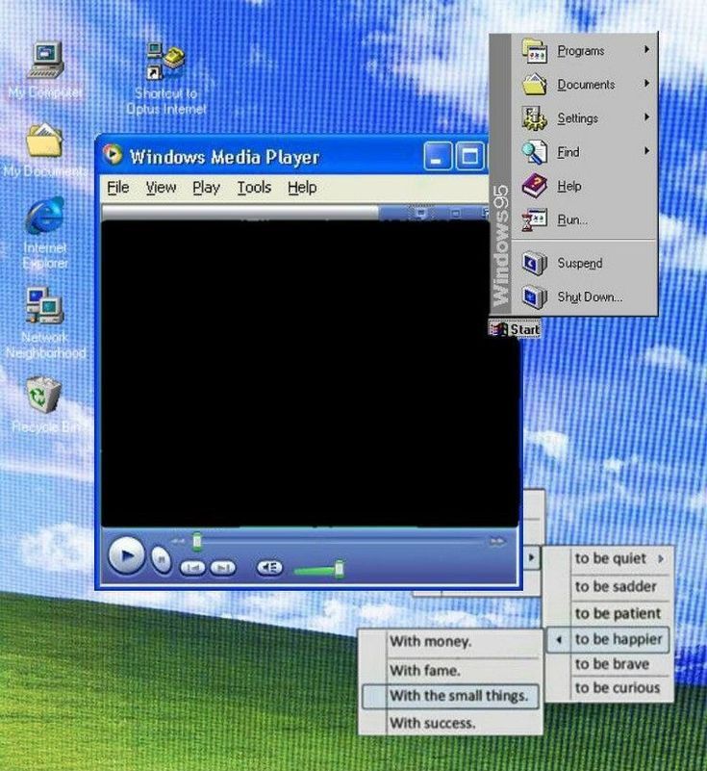Mute the sound in Media Player
This screenshot has height=771, width=707.
269,568
